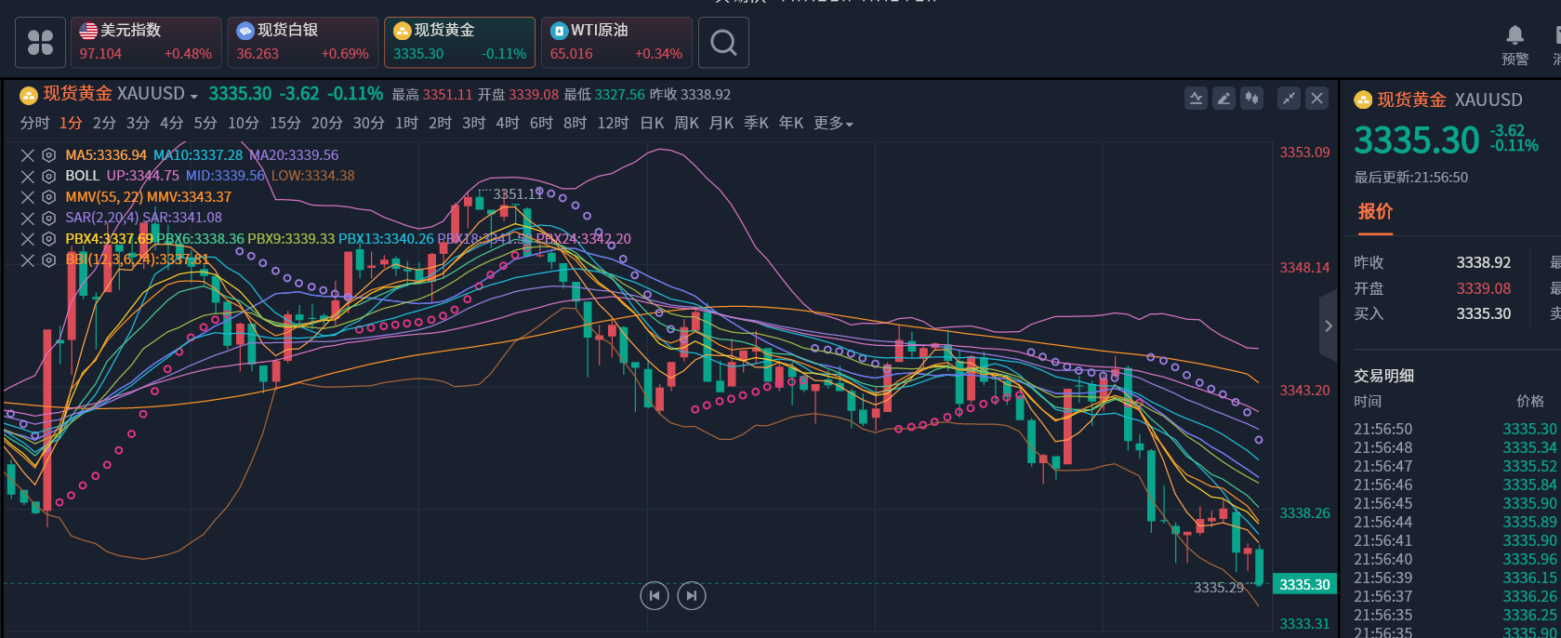Step chart forward with next button

click(x=692, y=595)
